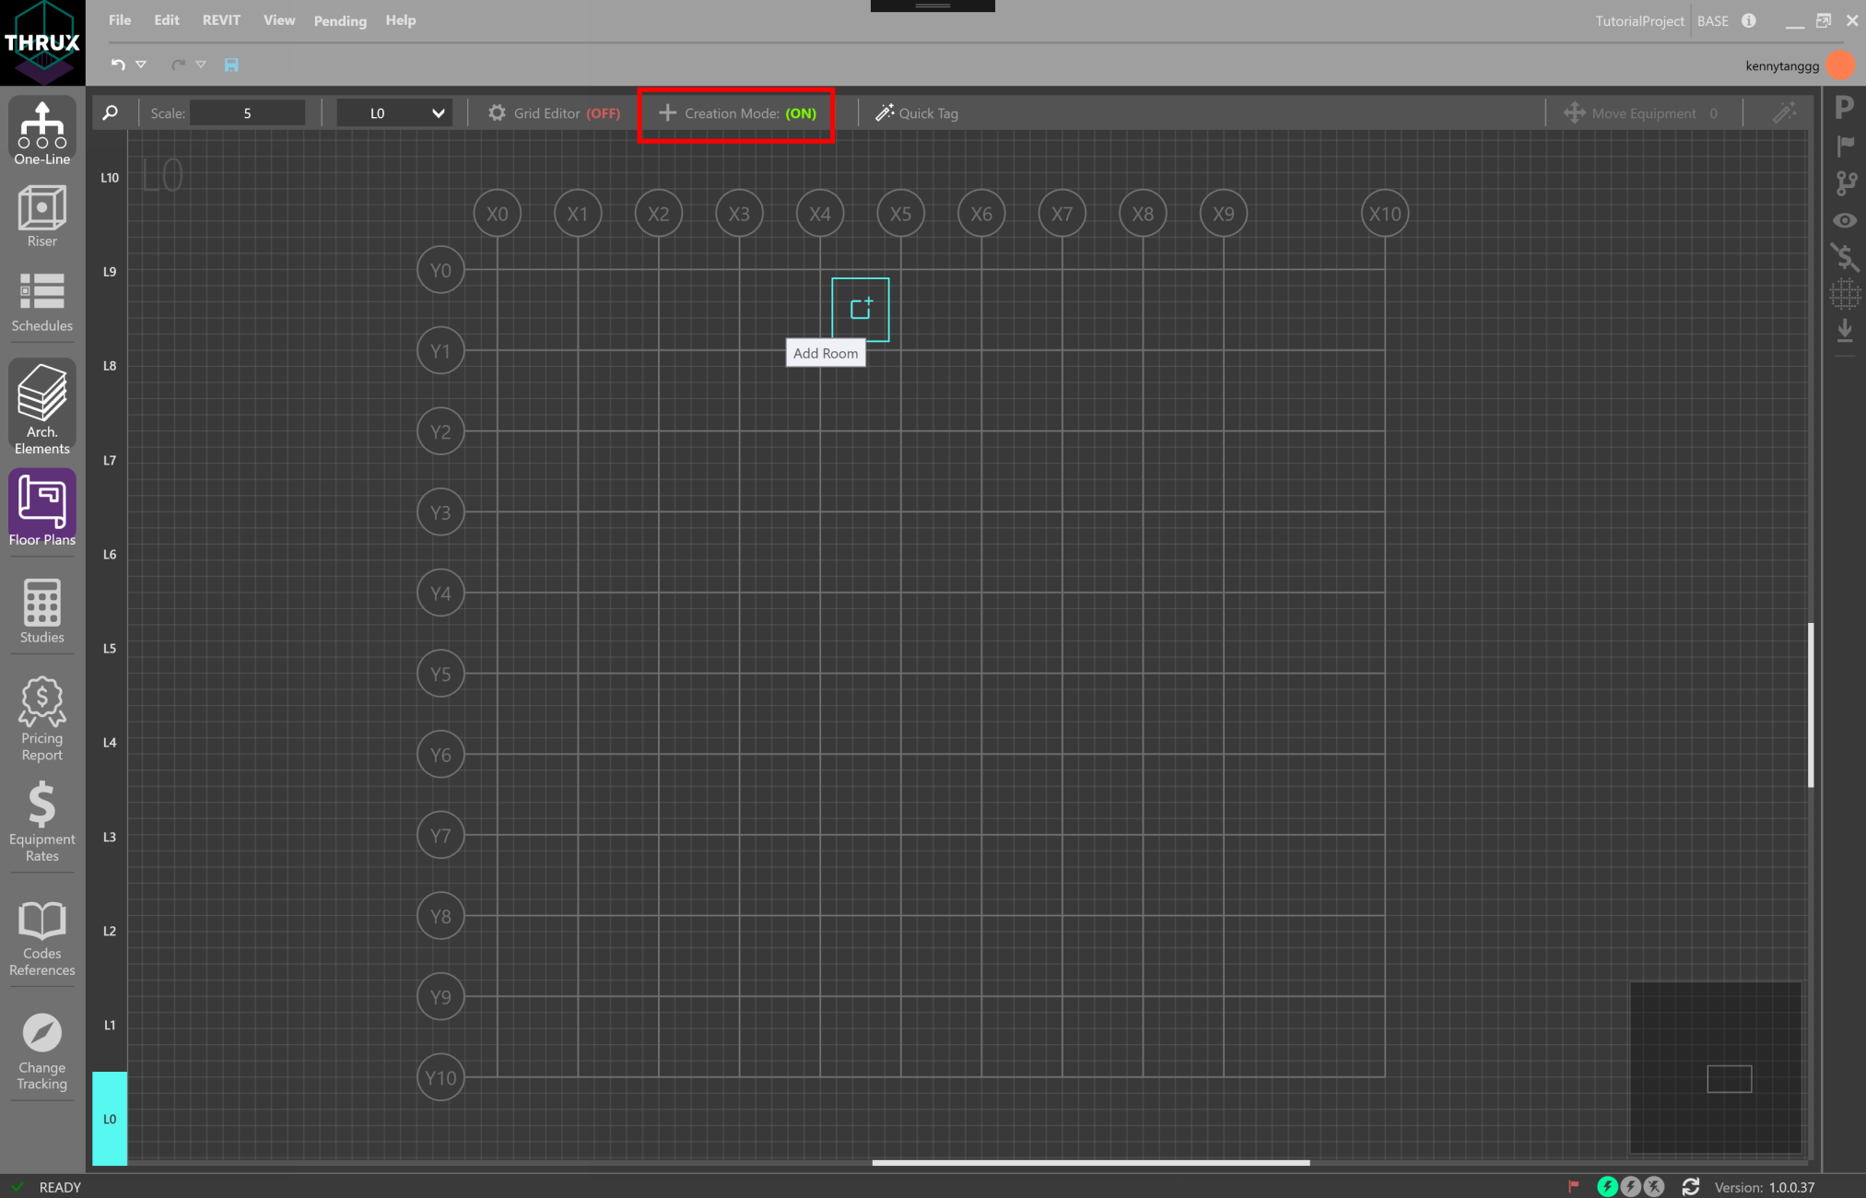Screen dimensions: 1866x1198
Task: Click the search magnifier icon
Action: pyautogui.click(x=111, y=112)
